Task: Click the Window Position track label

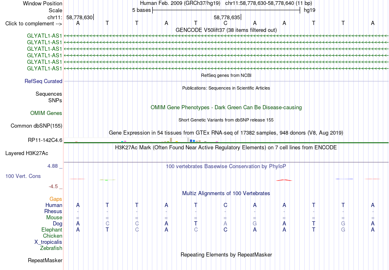Action: (x=43, y=3)
